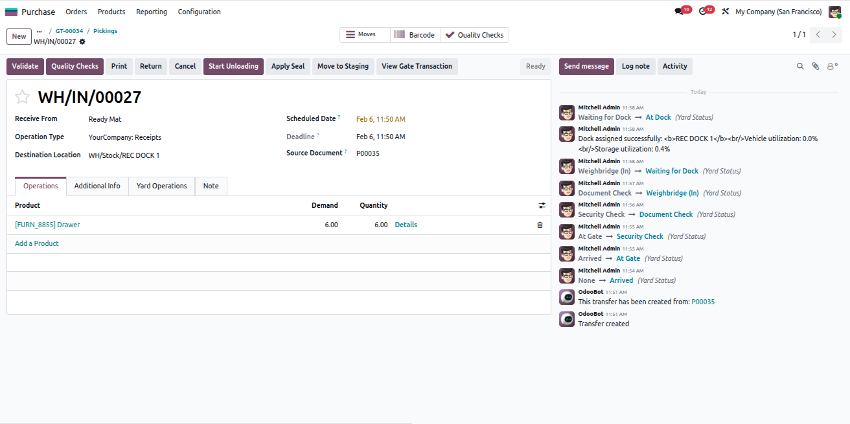Click the purple Quality Checks action button
Image resolution: width=850 pixels, height=424 pixels.
click(x=75, y=66)
